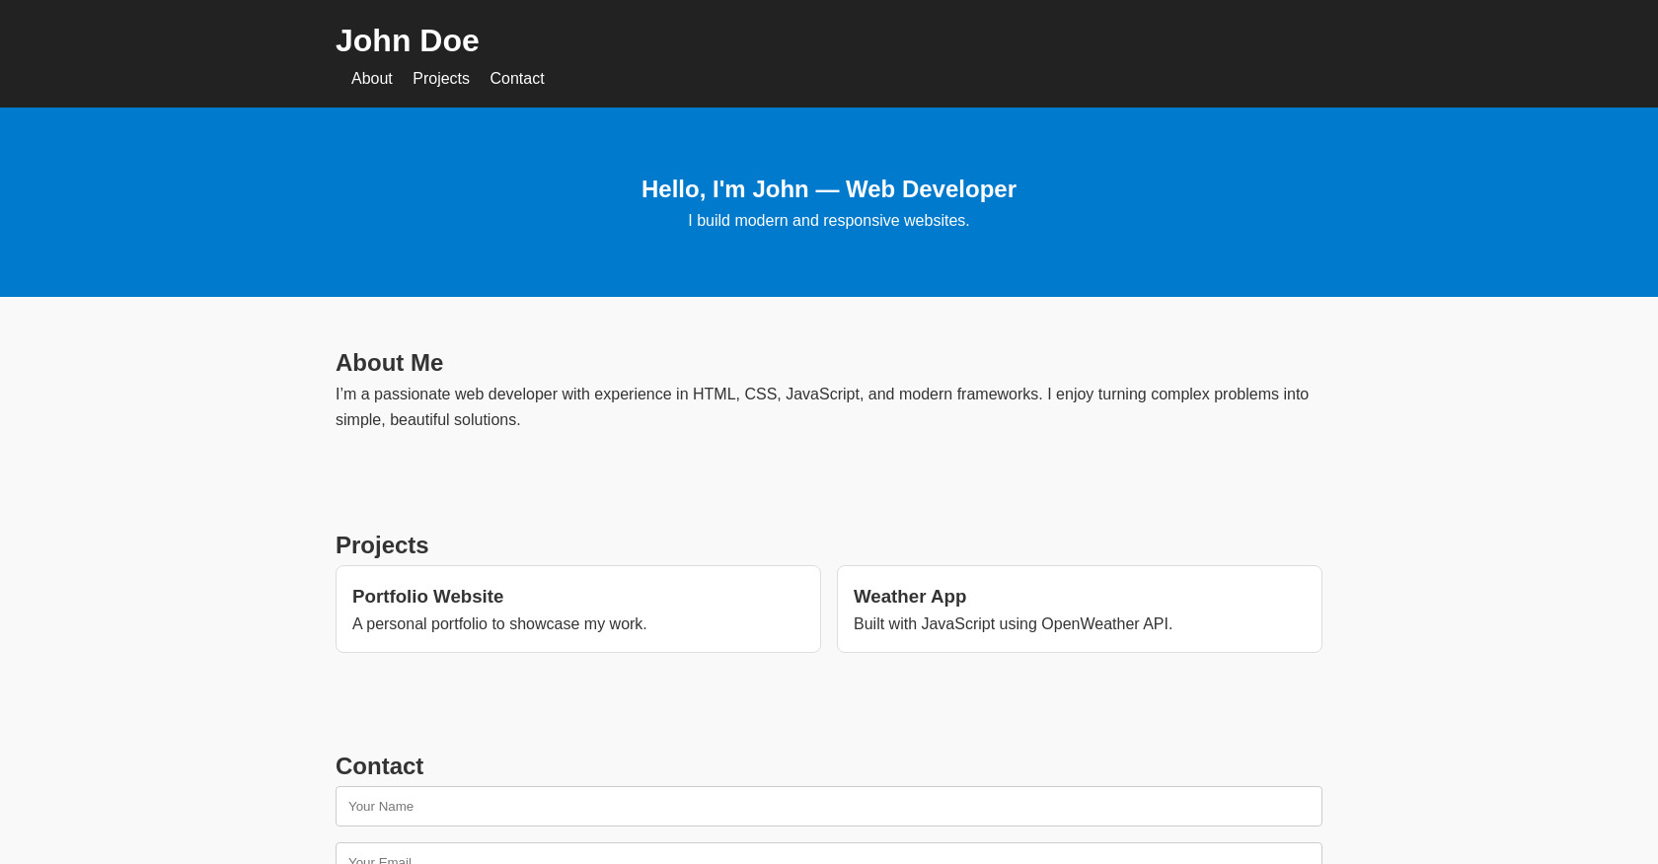Open the About navigation link
The height and width of the screenshot is (864, 1658).
click(x=371, y=79)
